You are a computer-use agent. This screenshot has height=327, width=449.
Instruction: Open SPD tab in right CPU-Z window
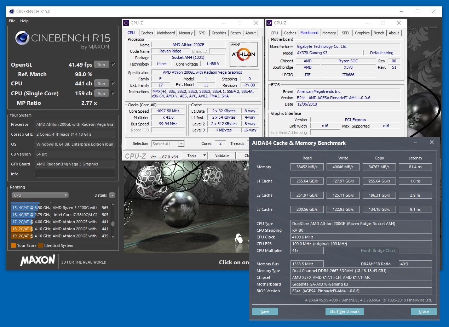click(345, 33)
